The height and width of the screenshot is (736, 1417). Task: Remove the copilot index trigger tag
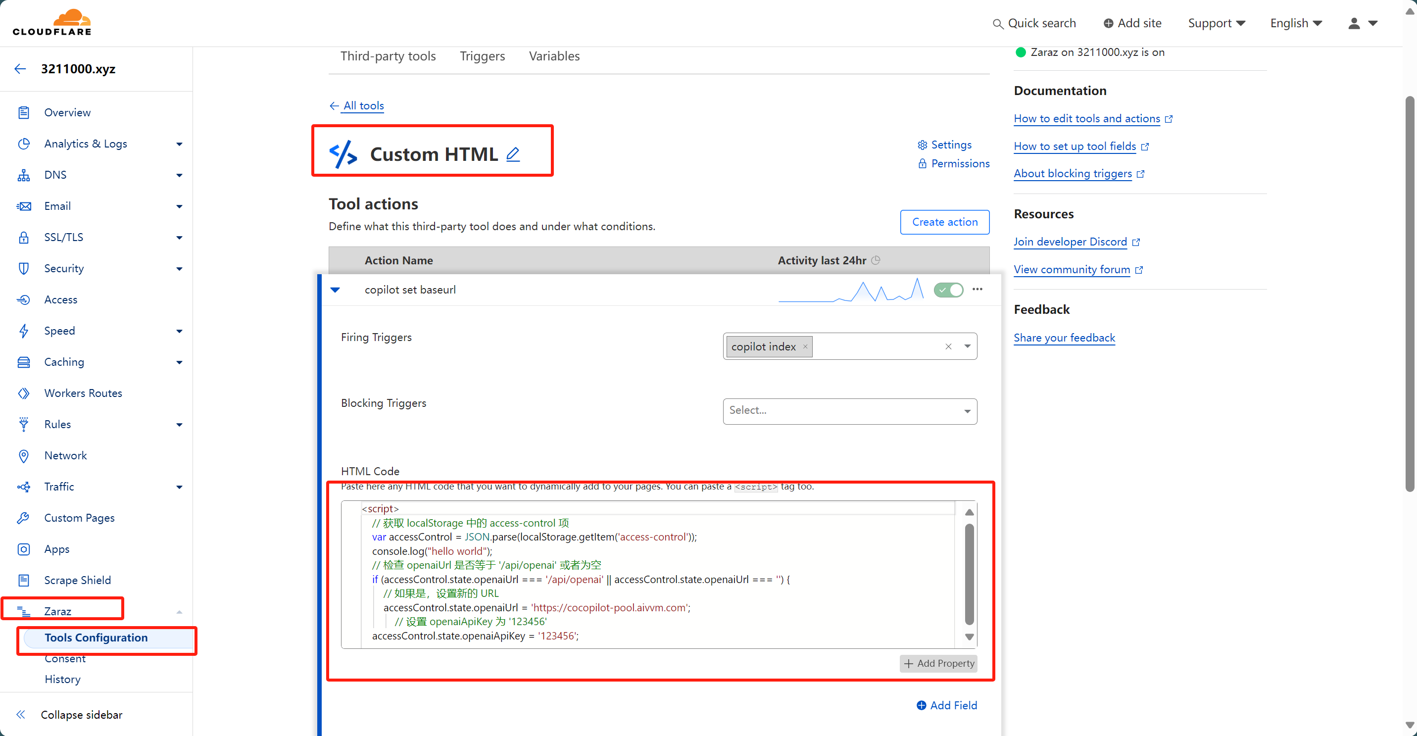[805, 346]
